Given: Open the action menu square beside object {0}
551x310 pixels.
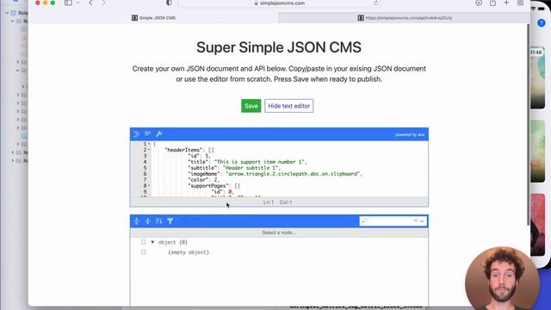Looking at the screenshot, I should [x=144, y=242].
